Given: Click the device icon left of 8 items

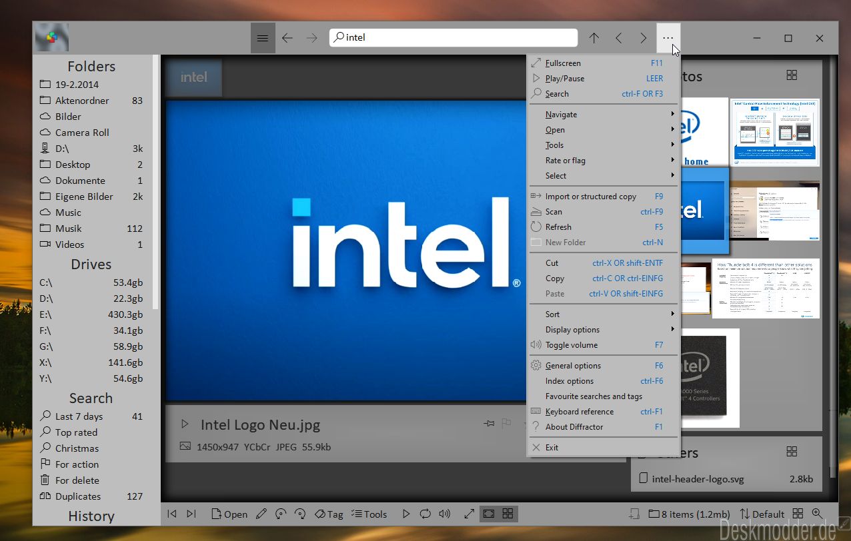Looking at the screenshot, I should point(634,514).
